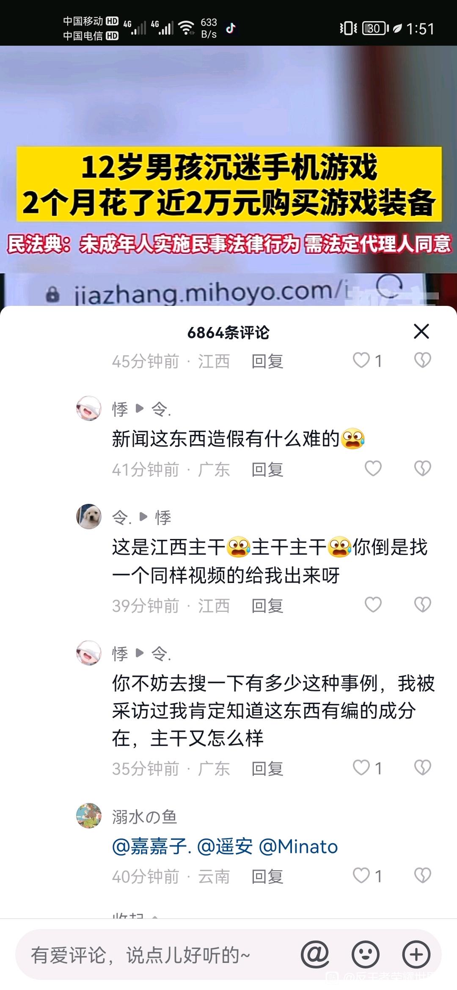Close the comments panel with X
The width and height of the screenshot is (457, 990).
[421, 331]
